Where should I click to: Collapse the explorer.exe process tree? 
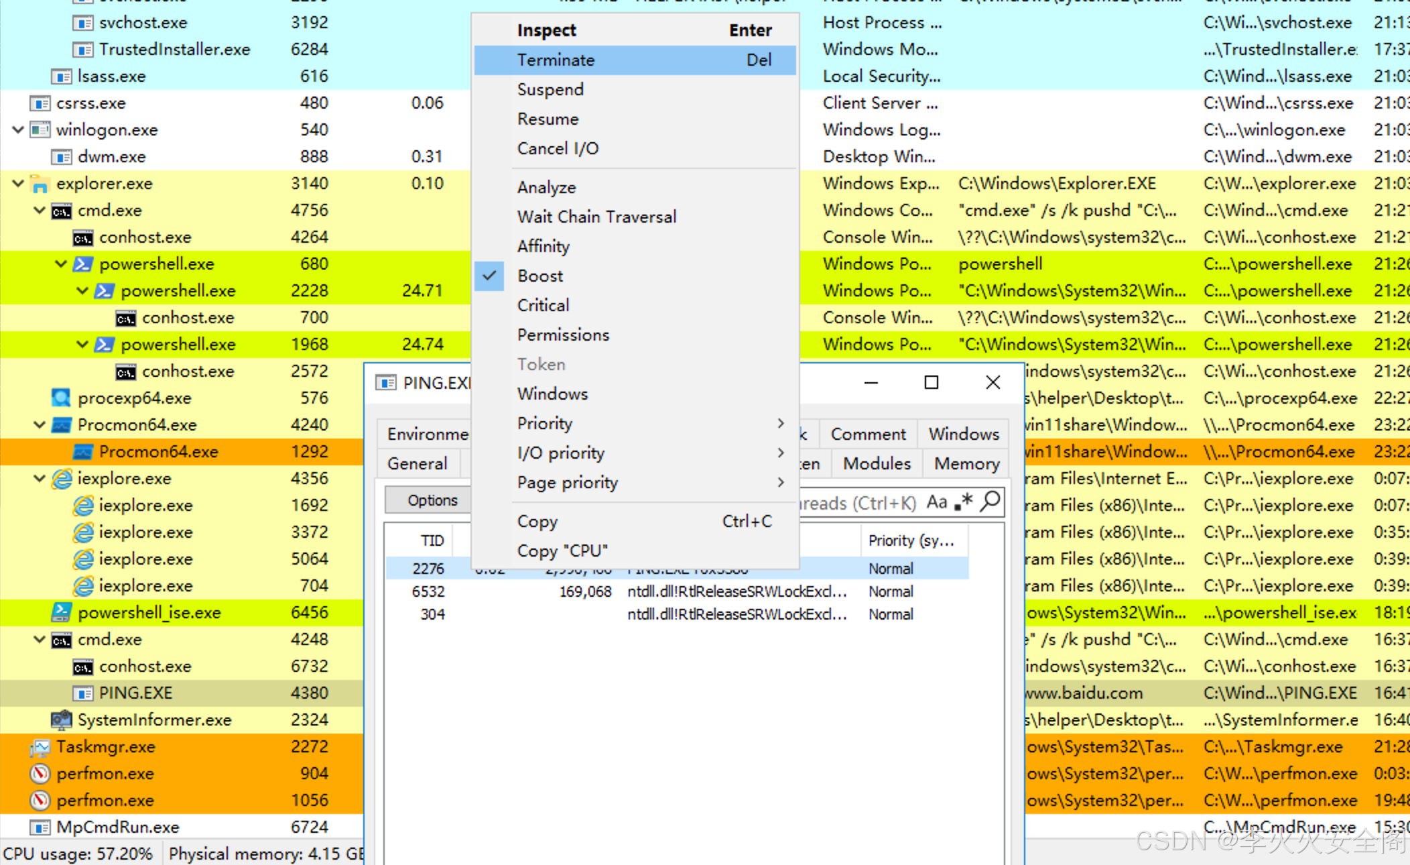click(x=18, y=183)
